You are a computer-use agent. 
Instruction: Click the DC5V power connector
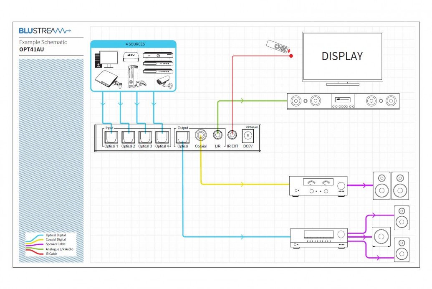click(249, 136)
